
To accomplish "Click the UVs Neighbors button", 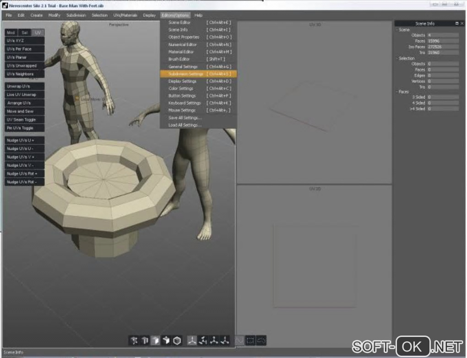I will 24,74.
